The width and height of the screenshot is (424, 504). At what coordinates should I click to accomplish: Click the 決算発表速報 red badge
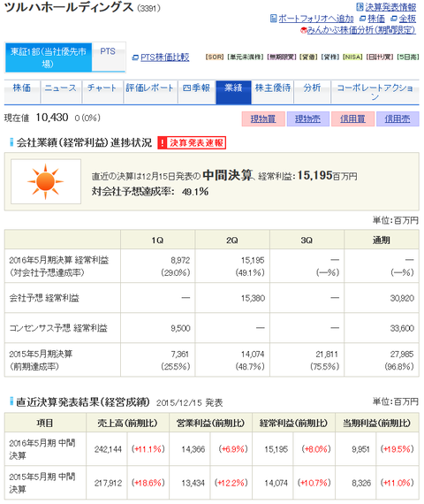pyautogui.click(x=192, y=142)
